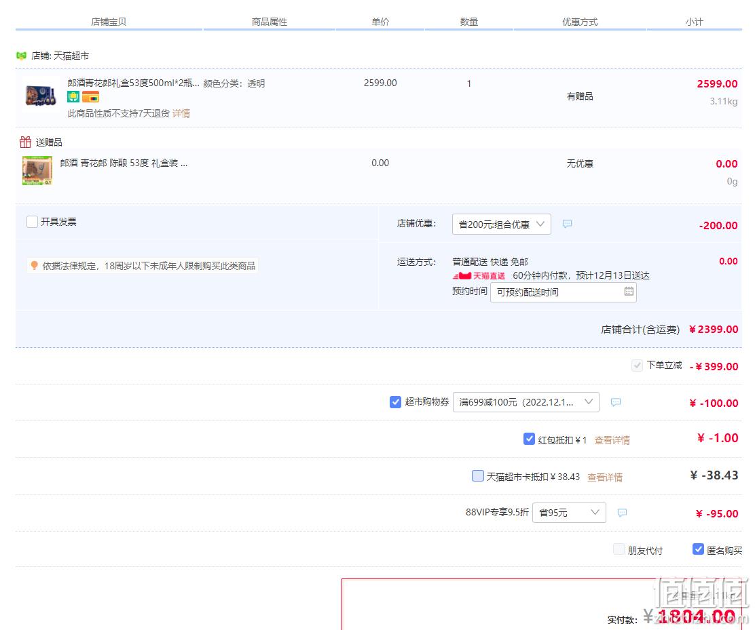Click the -¥399.00 下单立减 amount
Image resolution: width=755 pixels, height=630 pixels.
[x=714, y=366]
